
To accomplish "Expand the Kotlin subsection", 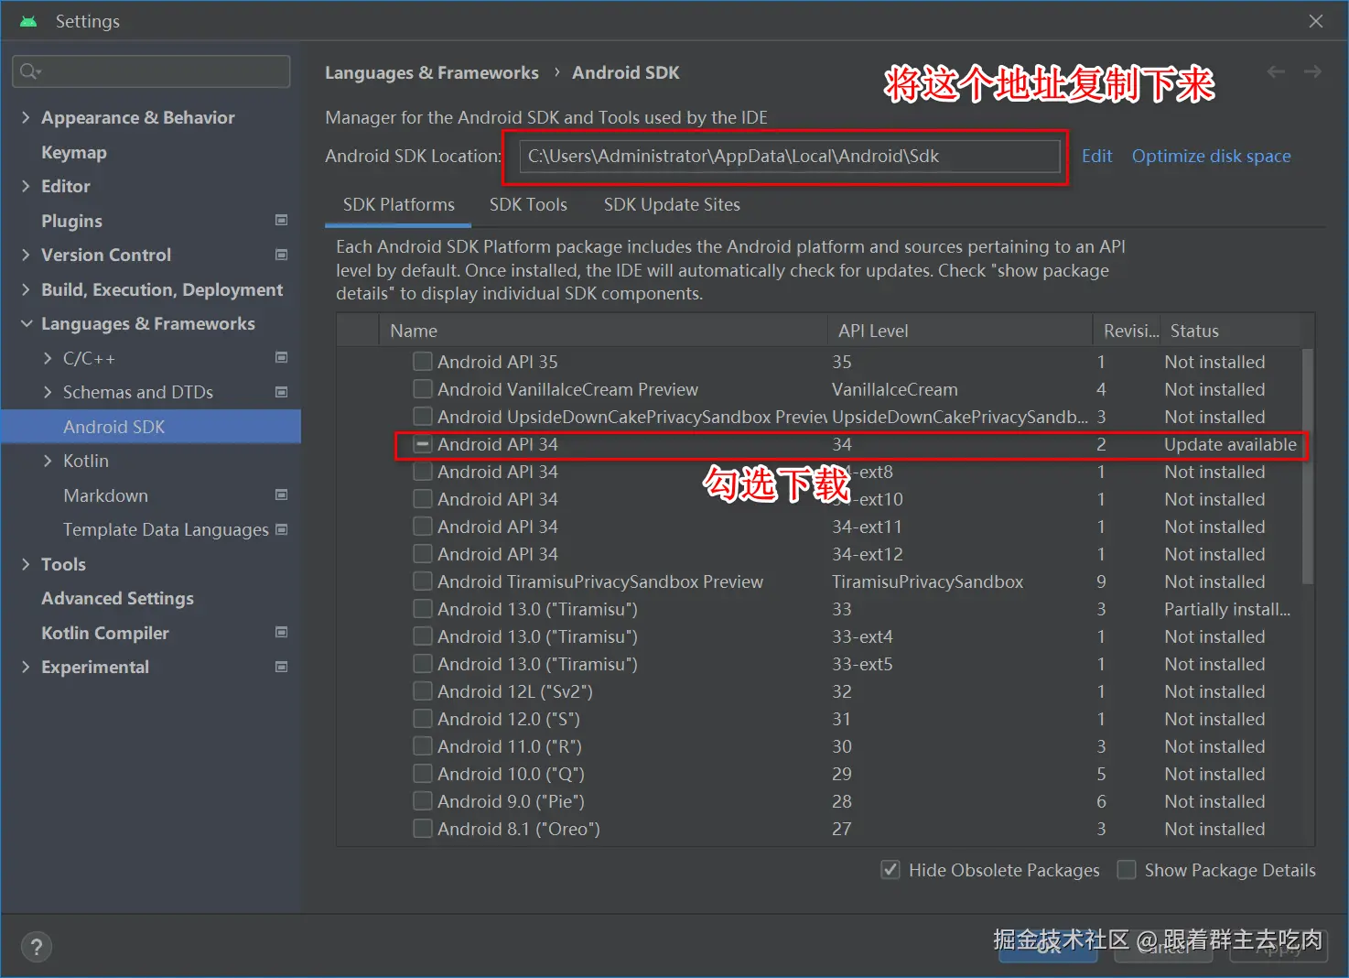I will tap(48, 461).
